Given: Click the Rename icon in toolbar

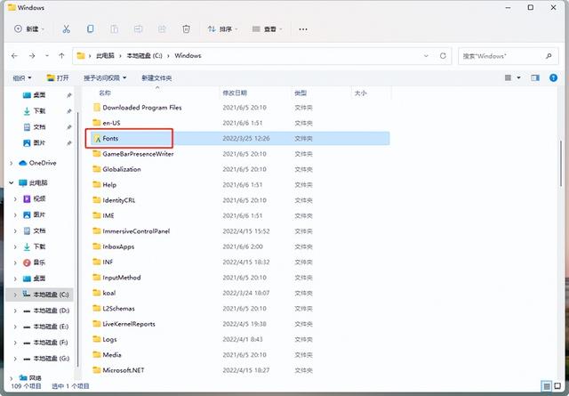Looking at the screenshot, I should click(x=139, y=29).
